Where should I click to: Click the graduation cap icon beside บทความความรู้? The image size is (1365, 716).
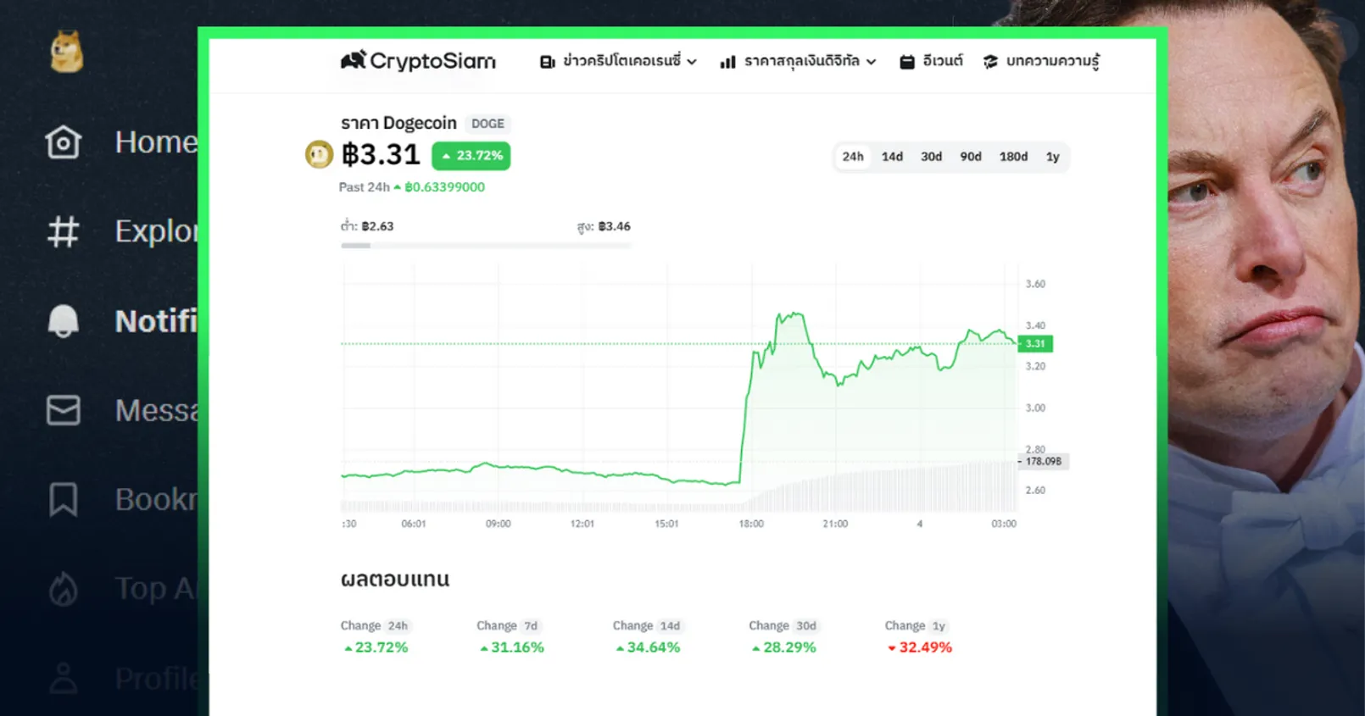pyautogui.click(x=990, y=62)
